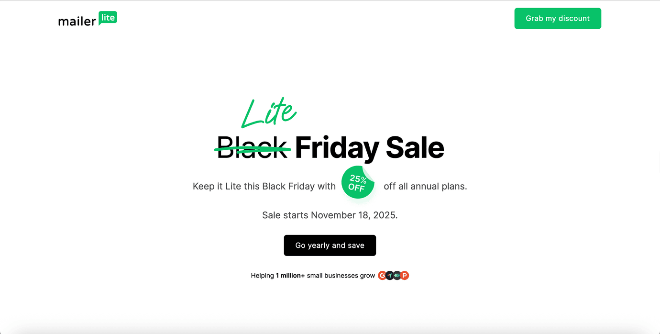
Task: Click the dark Capterra arrow badge icon
Action: [389, 276]
